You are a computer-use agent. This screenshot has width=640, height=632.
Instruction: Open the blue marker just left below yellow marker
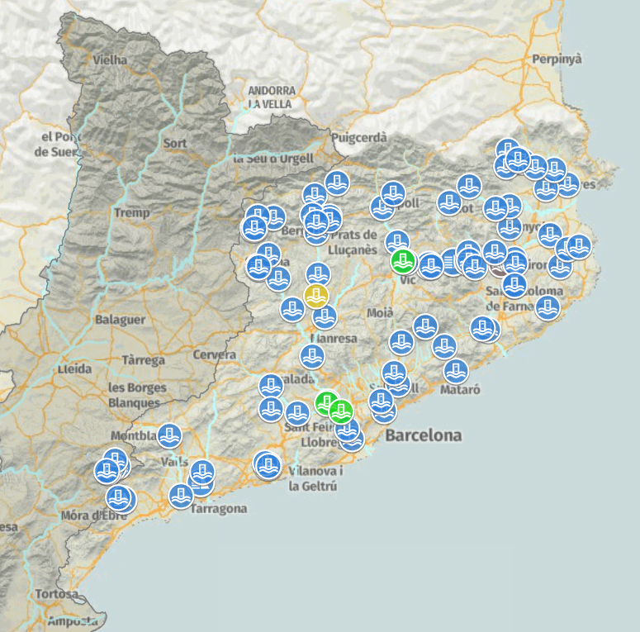292,309
